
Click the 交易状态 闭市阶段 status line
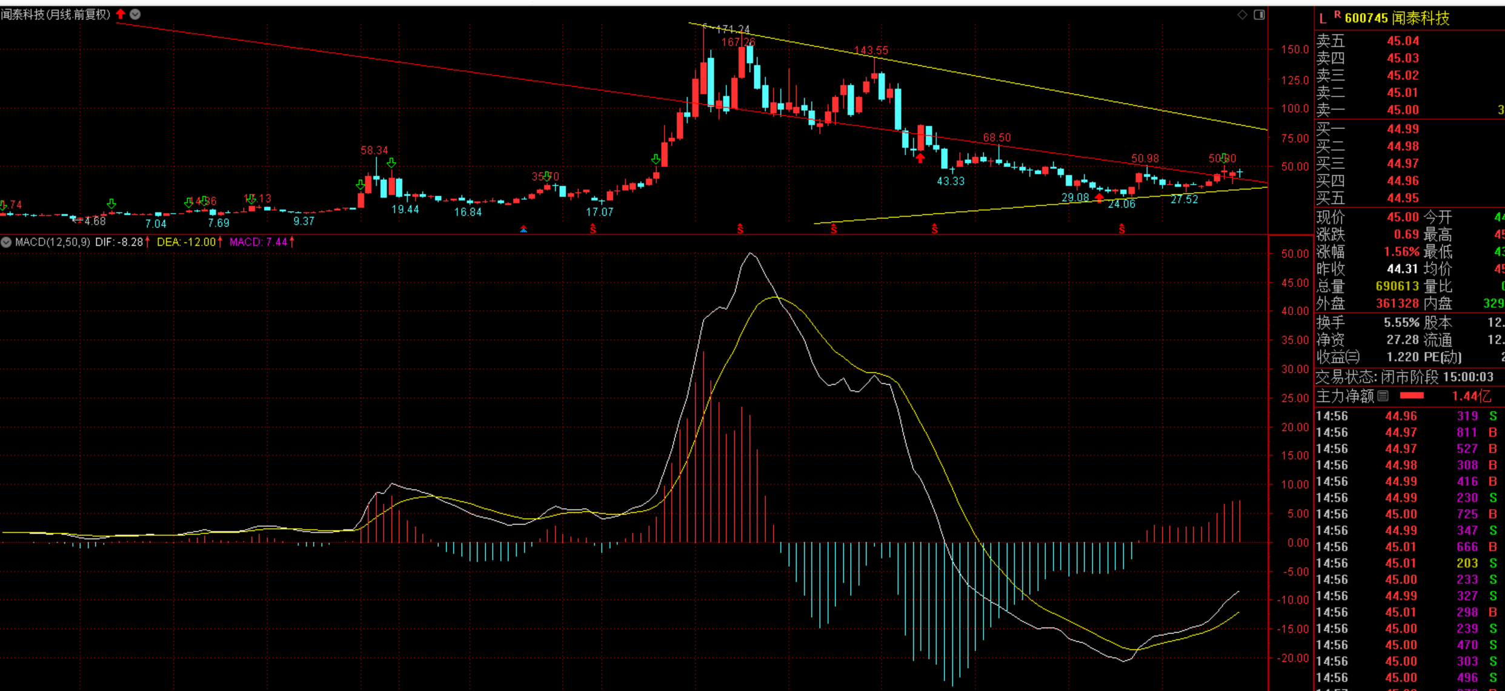(x=1406, y=377)
